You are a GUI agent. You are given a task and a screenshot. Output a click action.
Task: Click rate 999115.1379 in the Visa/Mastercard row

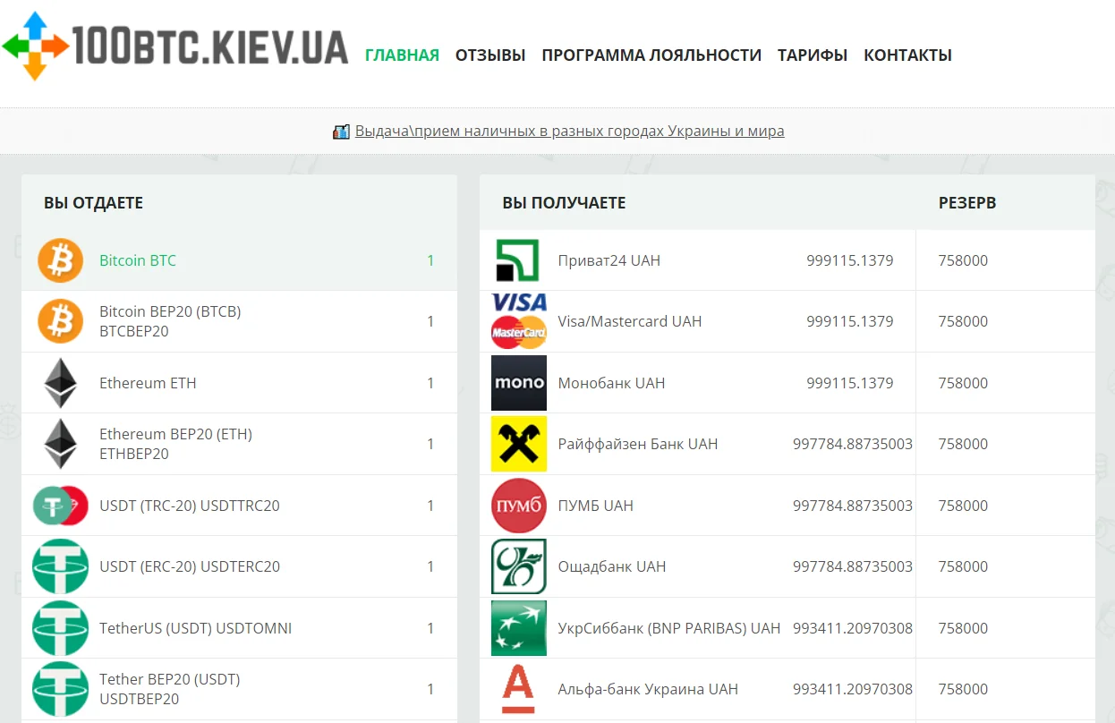click(849, 321)
